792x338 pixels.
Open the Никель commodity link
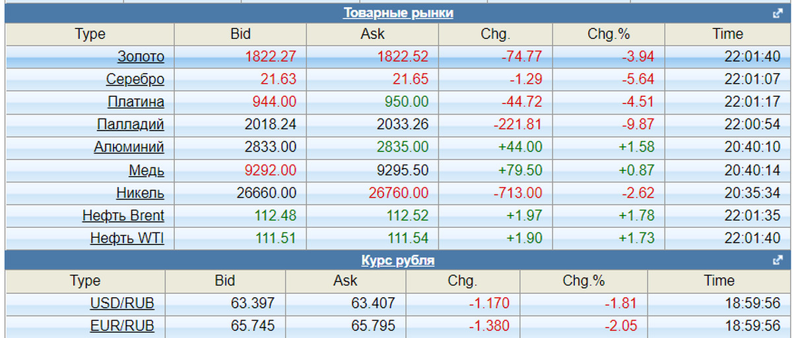(140, 193)
